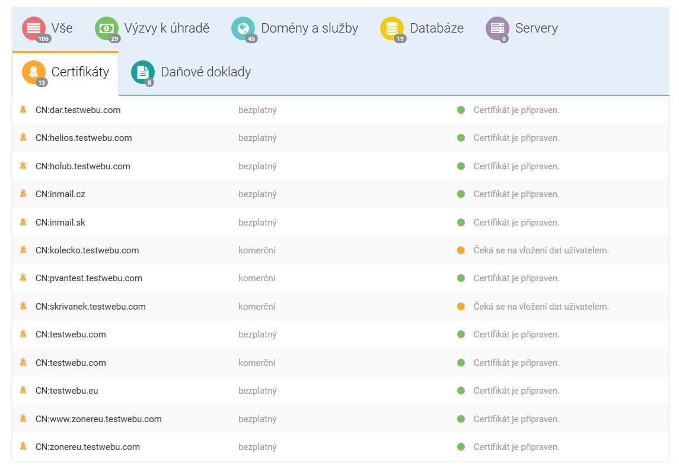Click 'Čeká se na vložení' status for kolecko
The height and width of the screenshot is (473, 679).
click(541, 250)
